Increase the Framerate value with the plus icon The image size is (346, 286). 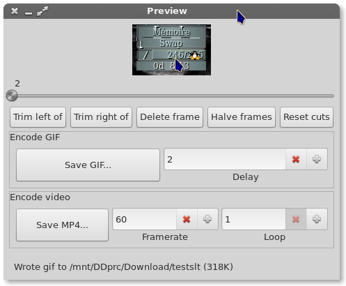[207, 219]
